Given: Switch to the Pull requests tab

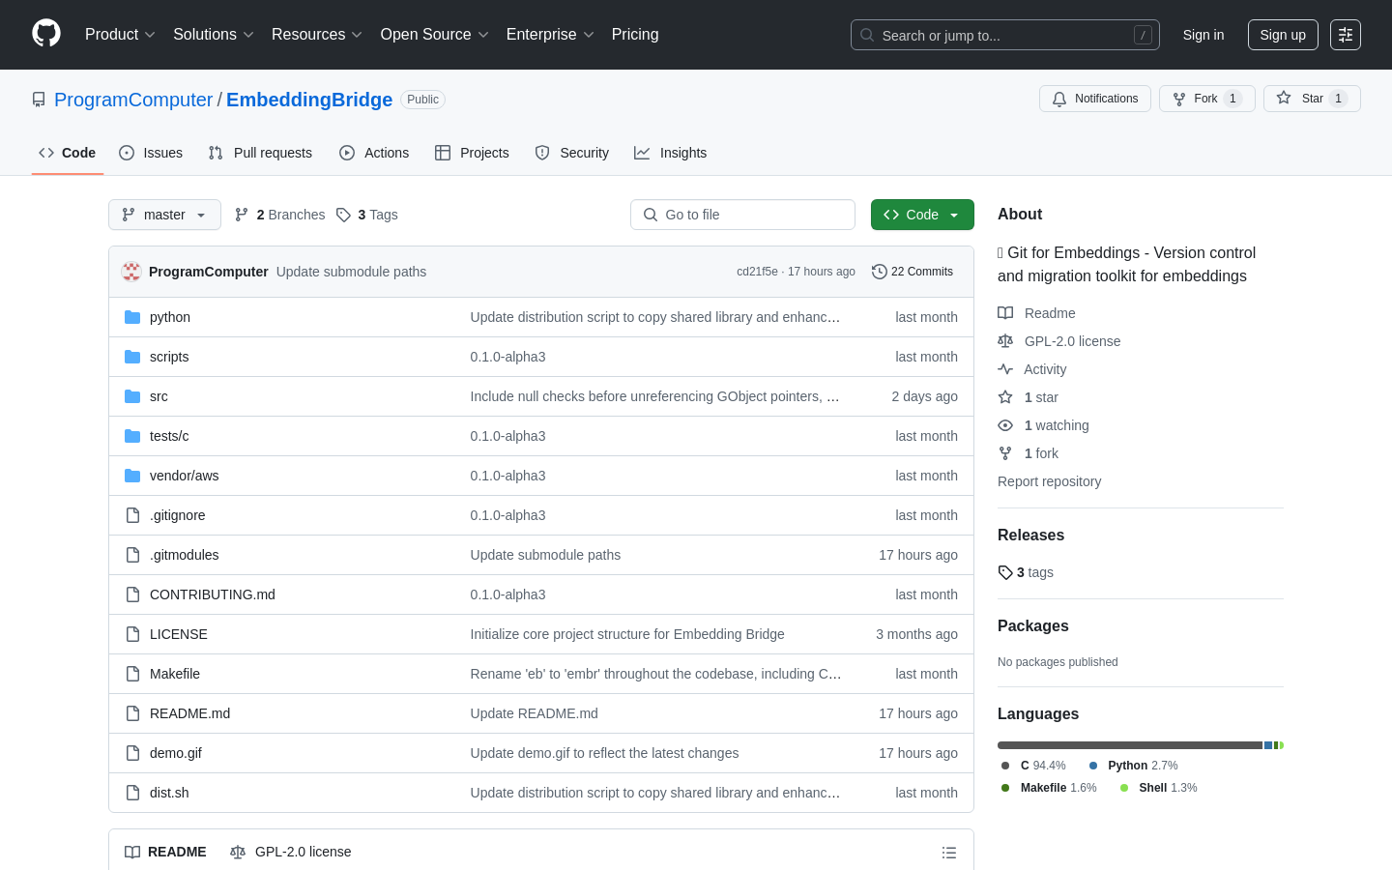Looking at the screenshot, I should 260,153.
